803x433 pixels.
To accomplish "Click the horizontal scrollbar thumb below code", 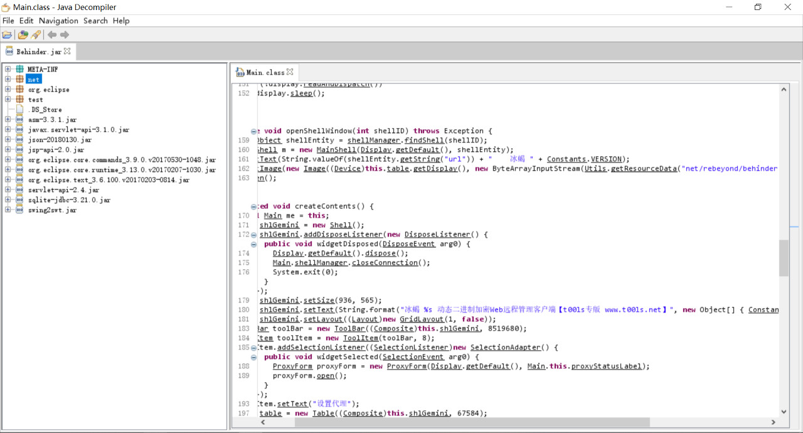I will 472,422.
